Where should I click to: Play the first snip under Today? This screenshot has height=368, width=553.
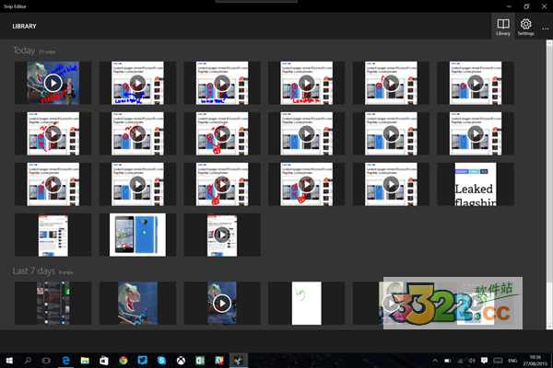[53, 83]
